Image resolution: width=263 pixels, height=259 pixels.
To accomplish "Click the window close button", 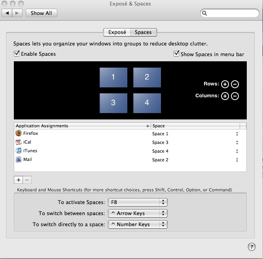I will (x=4, y=3).
